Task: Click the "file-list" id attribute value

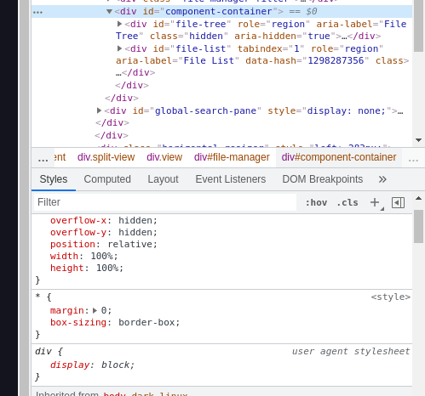Action: (x=200, y=48)
